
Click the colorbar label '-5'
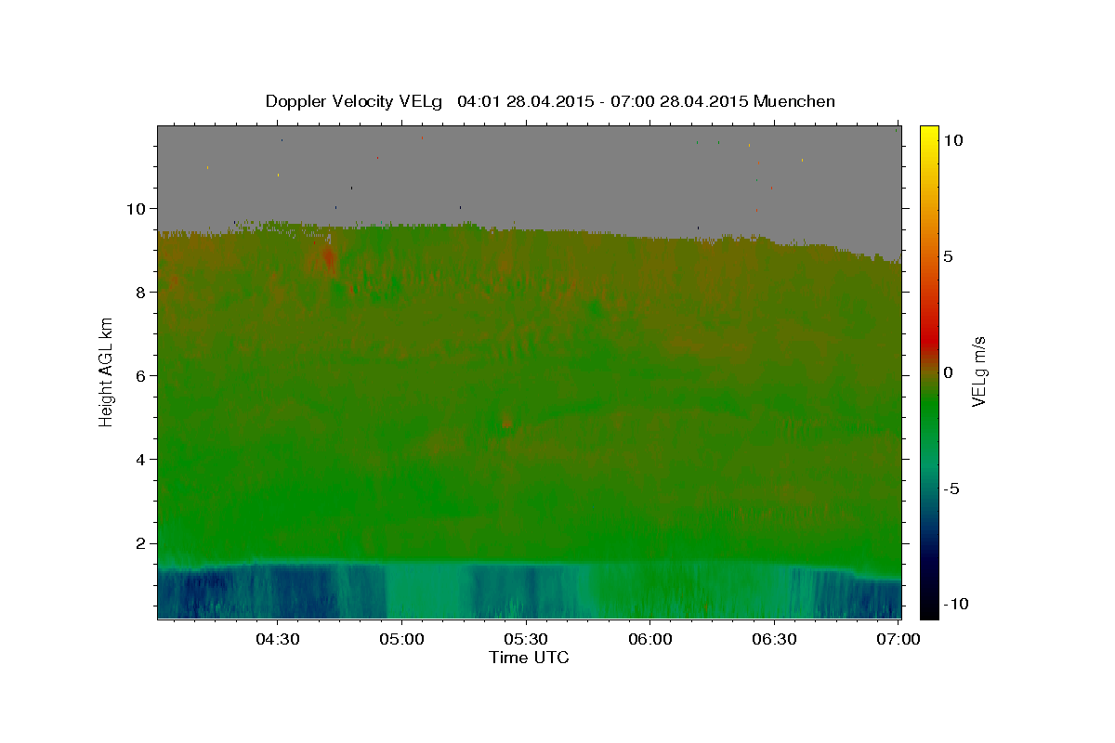click(951, 489)
